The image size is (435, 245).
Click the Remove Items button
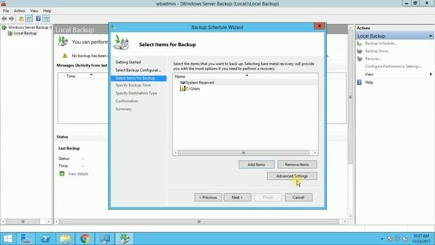pos(297,165)
